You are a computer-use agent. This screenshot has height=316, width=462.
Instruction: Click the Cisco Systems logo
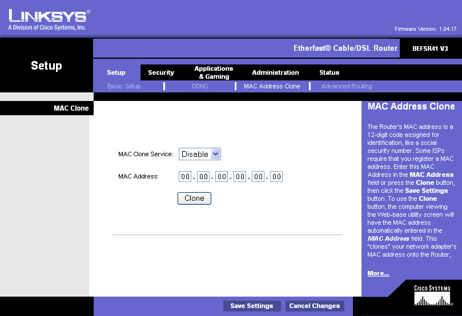coord(432,295)
